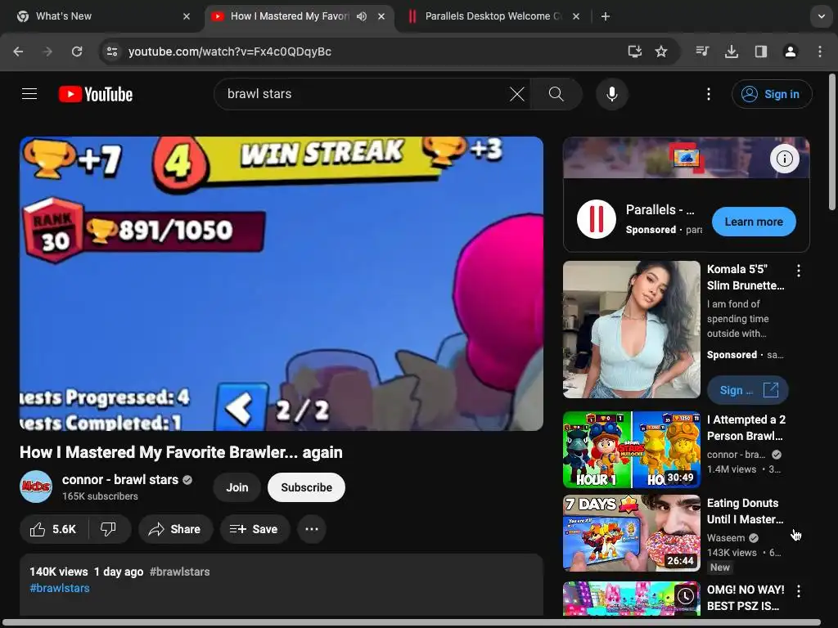Like the video with thumbs up

[53, 529]
